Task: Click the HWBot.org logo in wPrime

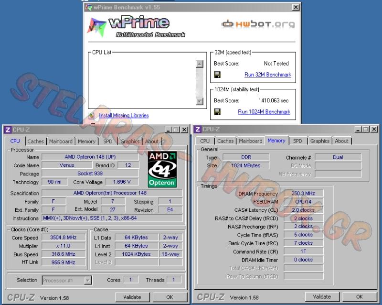Action: click(258, 24)
